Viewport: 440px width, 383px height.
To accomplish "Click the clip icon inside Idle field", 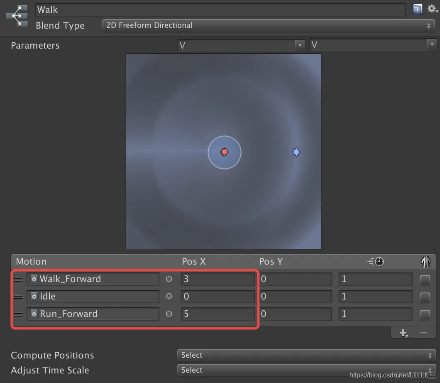I will [x=34, y=296].
